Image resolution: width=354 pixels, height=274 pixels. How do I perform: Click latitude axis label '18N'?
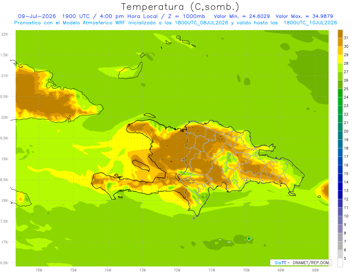point(4,201)
